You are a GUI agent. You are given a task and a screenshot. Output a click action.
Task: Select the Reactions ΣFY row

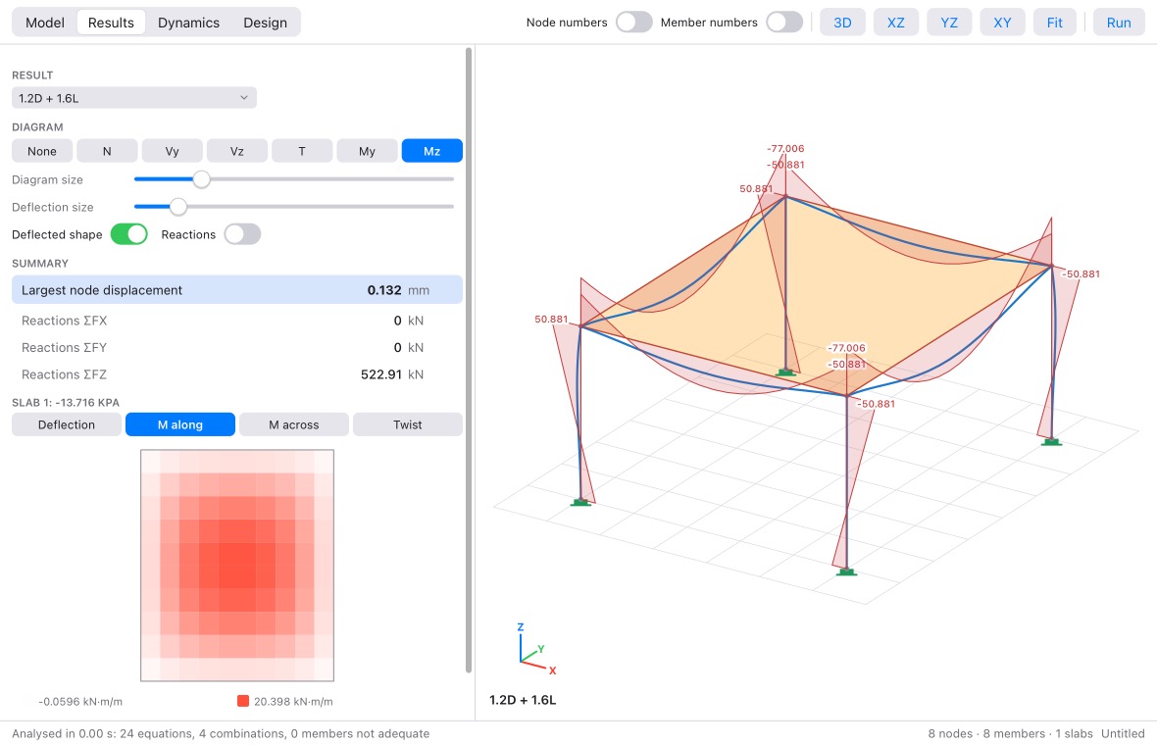[237, 347]
